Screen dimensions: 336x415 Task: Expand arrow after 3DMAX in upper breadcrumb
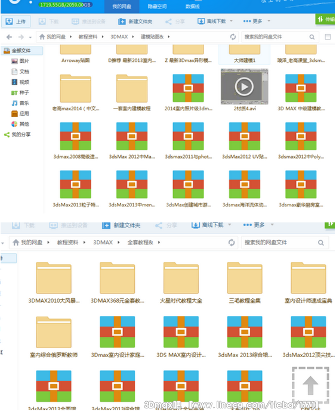[132, 37]
